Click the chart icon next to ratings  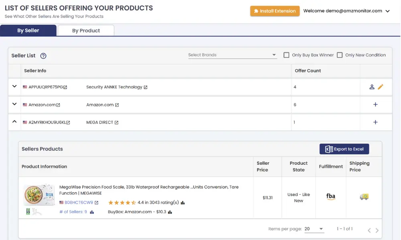[182, 203]
